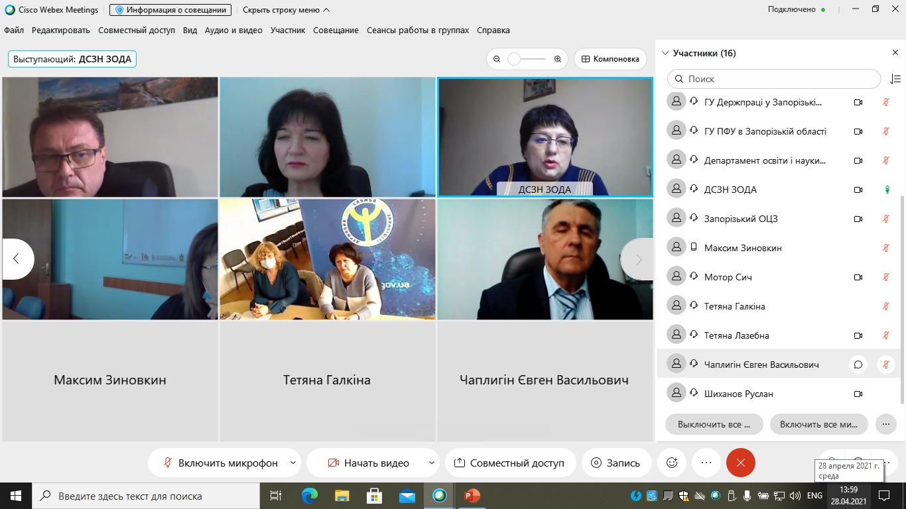Click the video zoom slider handle
The height and width of the screenshot is (509, 906).
point(514,59)
